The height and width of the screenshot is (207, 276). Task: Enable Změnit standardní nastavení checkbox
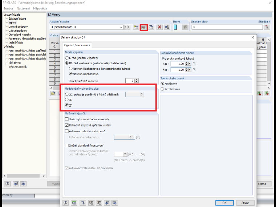(67, 146)
